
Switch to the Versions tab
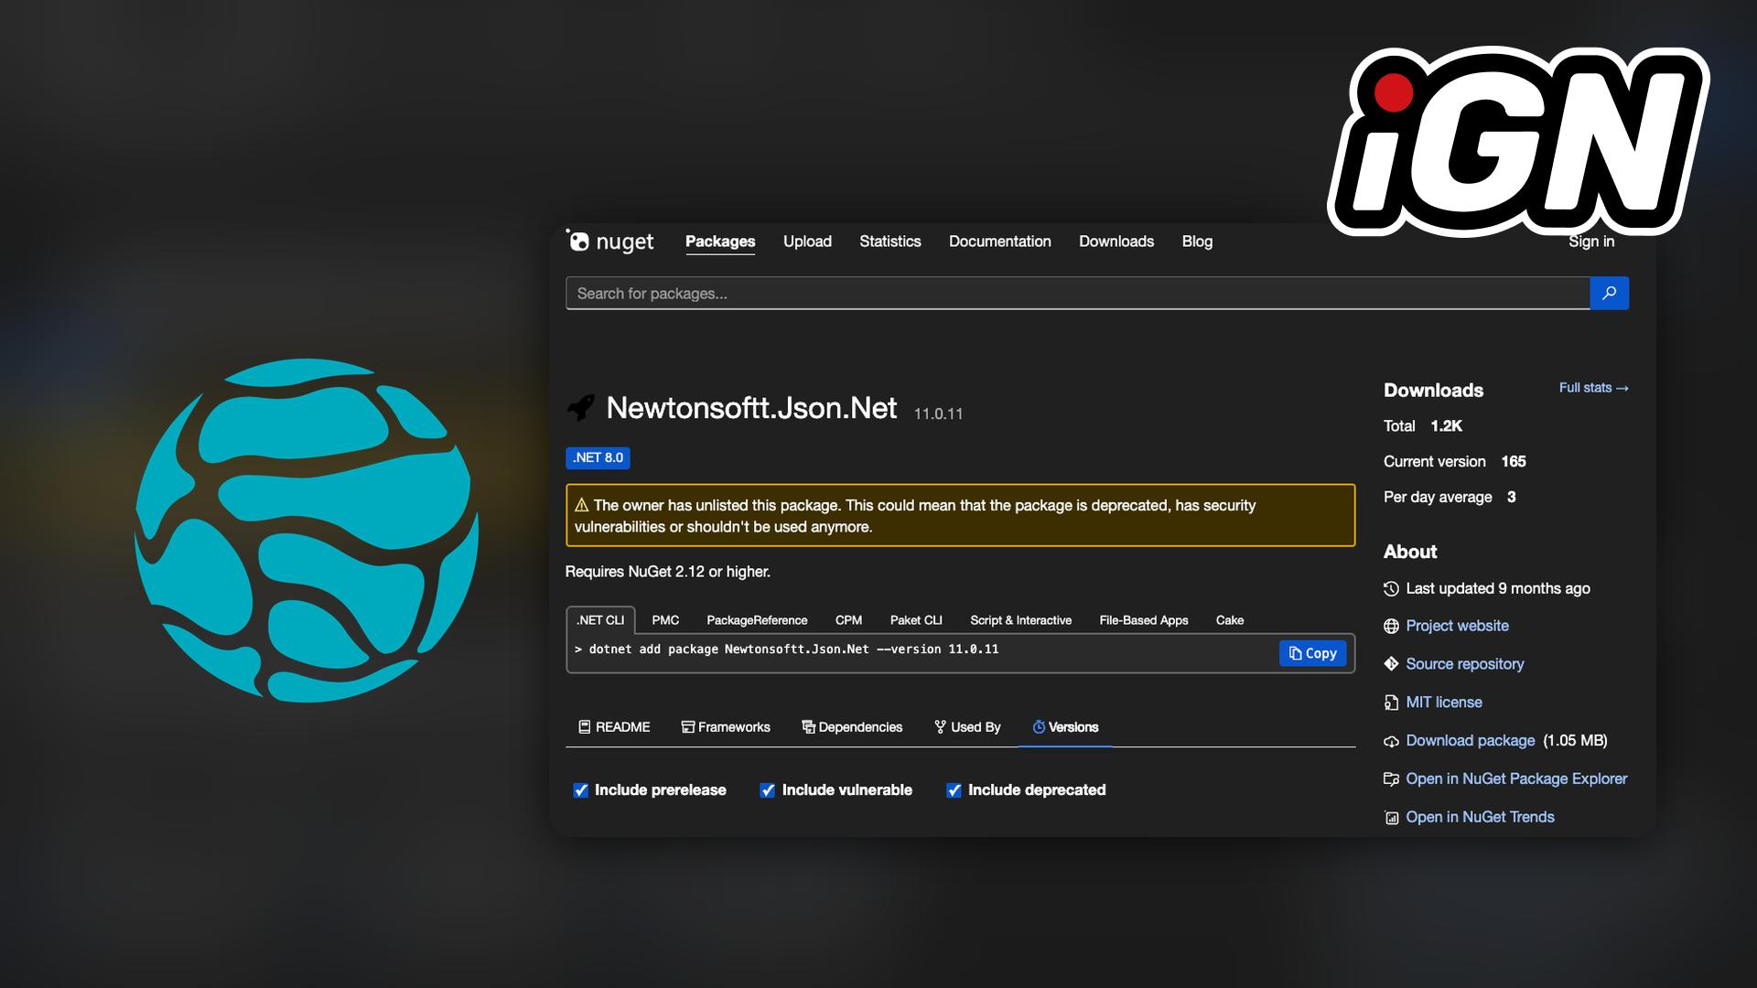[1065, 727]
